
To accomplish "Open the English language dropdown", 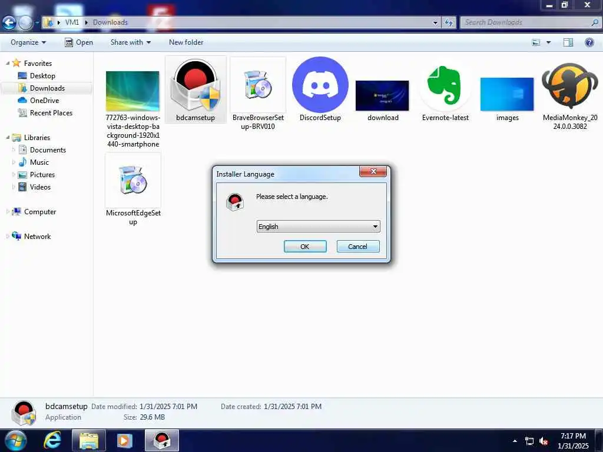I will click(318, 227).
